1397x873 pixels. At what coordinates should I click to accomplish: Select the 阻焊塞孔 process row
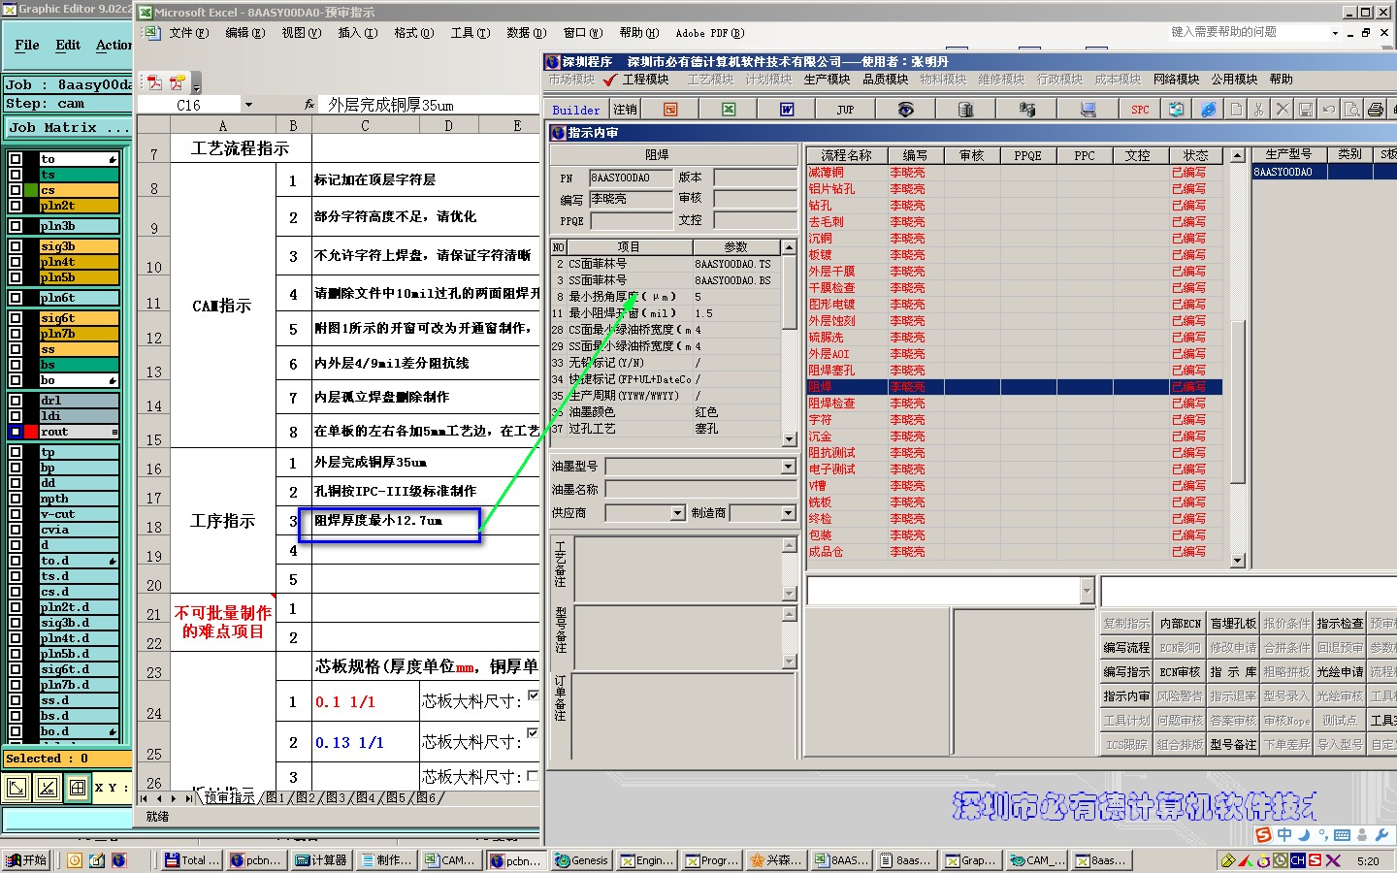tap(1014, 371)
